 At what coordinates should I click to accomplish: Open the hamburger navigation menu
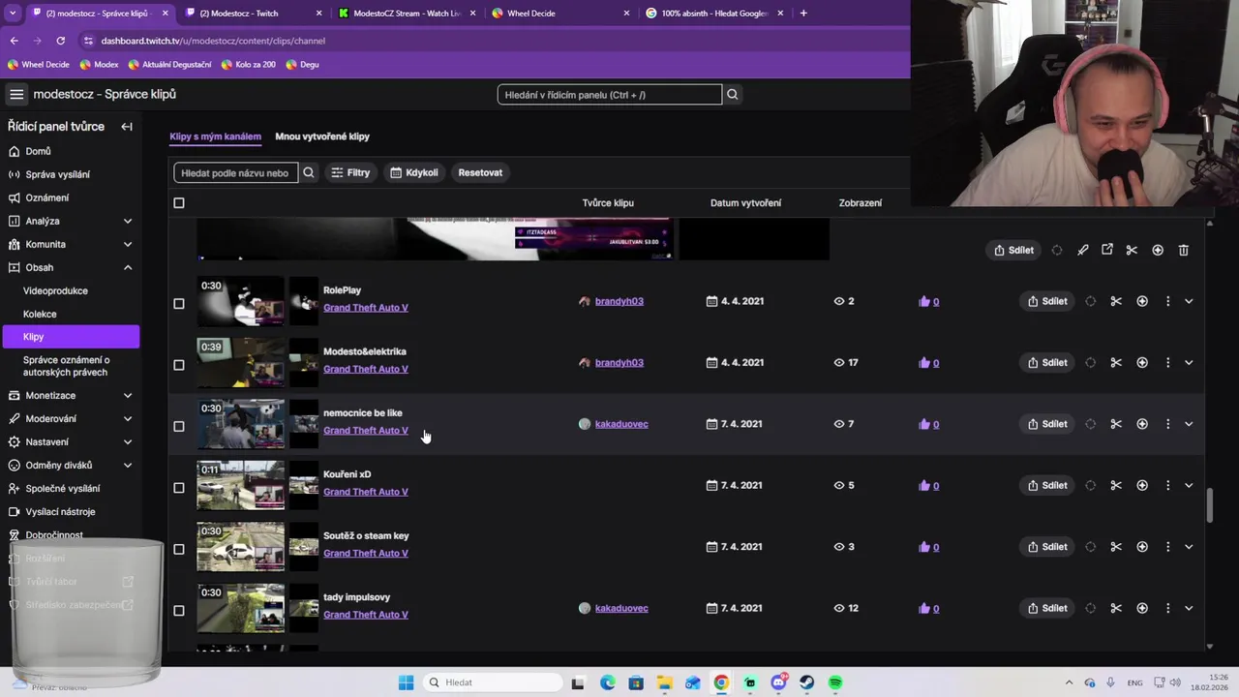click(x=16, y=94)
